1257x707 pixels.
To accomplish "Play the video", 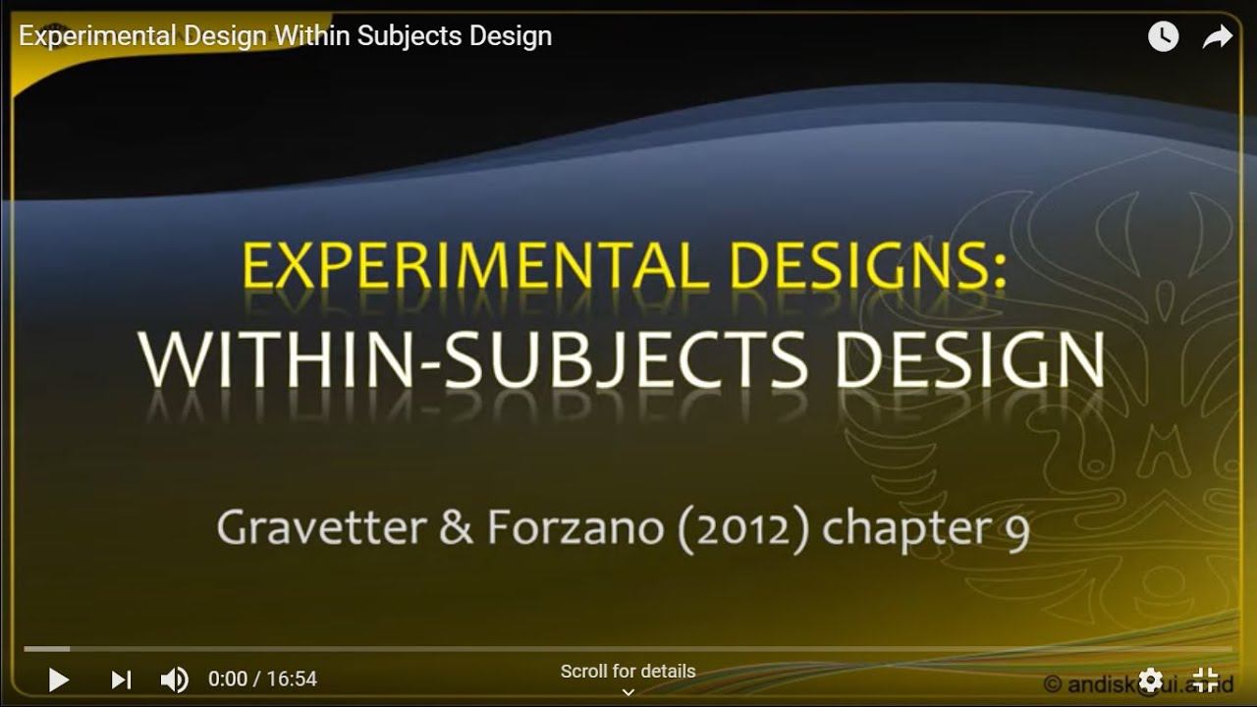I will point(59,680).
